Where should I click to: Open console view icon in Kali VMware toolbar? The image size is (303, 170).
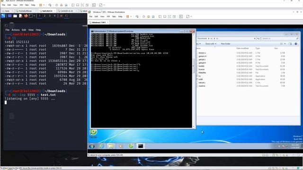click(94, 5)
